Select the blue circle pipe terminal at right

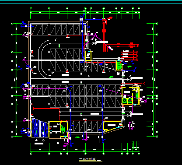tap(134, 71)
